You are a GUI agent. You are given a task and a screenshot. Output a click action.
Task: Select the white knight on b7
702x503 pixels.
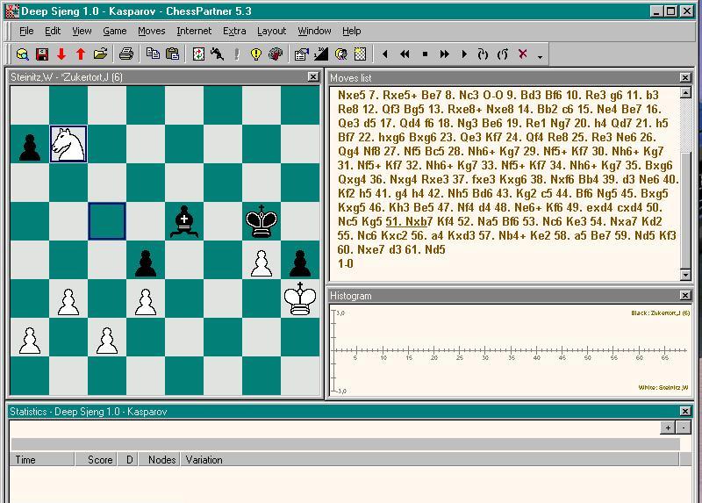point(68,144)
